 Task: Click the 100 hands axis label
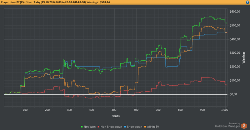coord(25,110)
